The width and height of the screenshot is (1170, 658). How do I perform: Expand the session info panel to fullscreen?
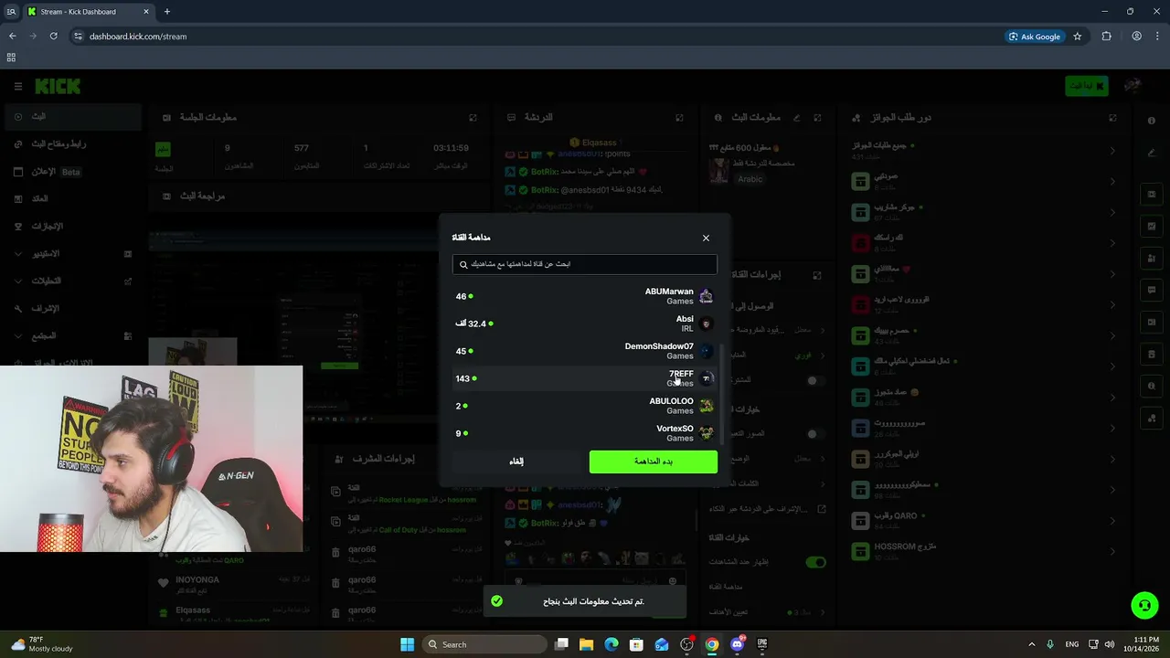(x=473, y=118)
